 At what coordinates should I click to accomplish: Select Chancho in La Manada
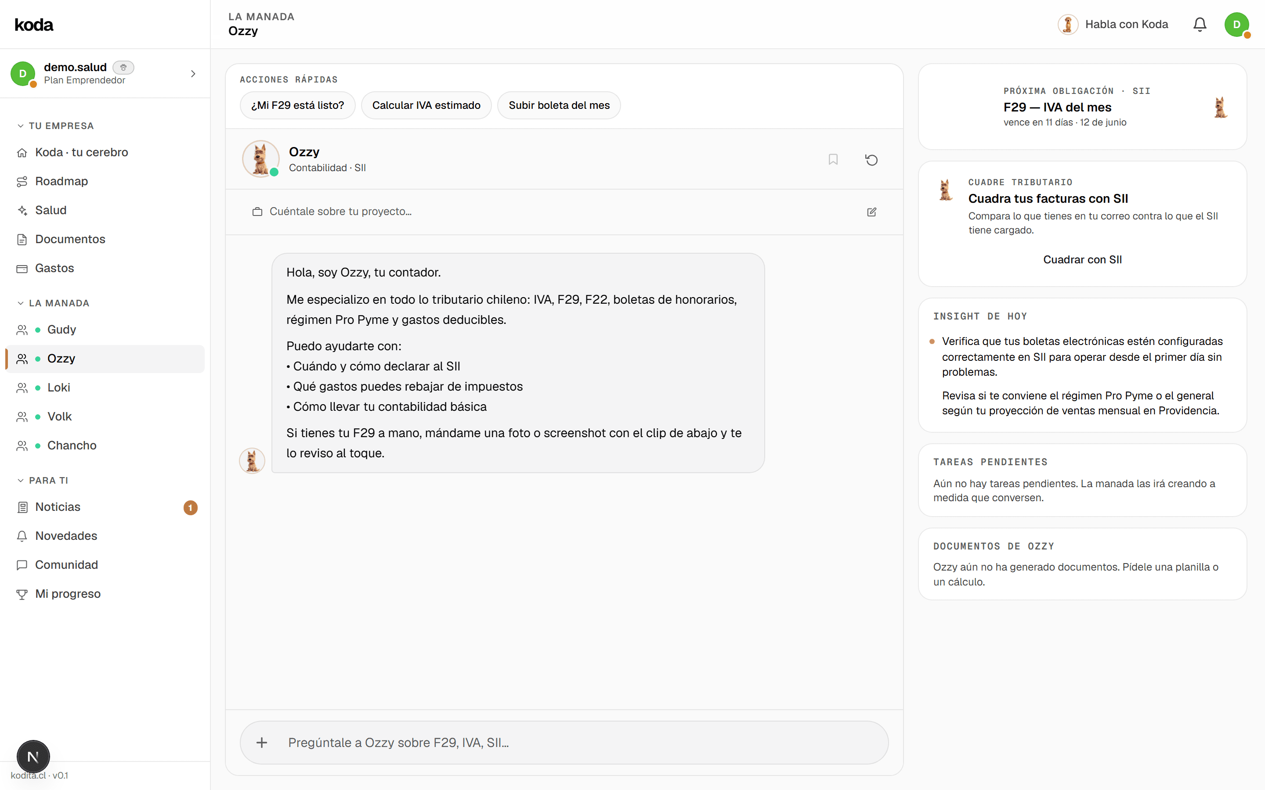105,445
